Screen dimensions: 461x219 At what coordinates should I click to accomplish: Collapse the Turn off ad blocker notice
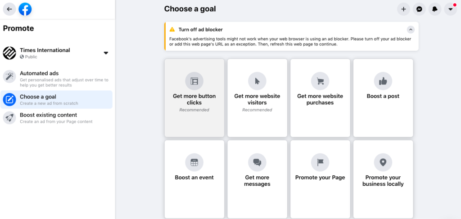point(411,30)
